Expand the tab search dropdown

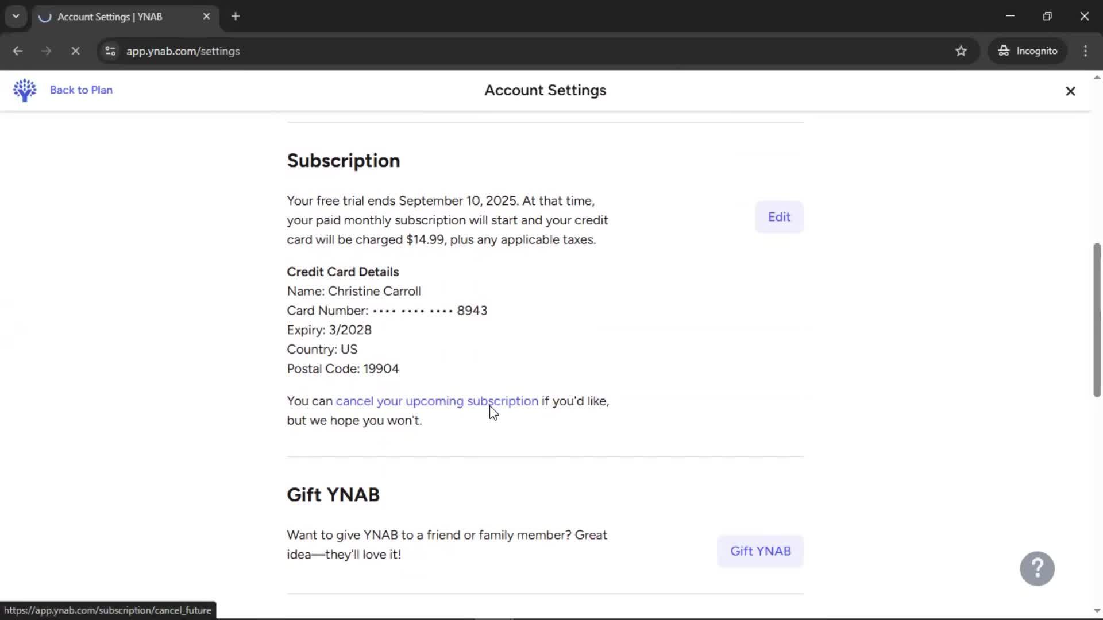(x=16, y=17)
